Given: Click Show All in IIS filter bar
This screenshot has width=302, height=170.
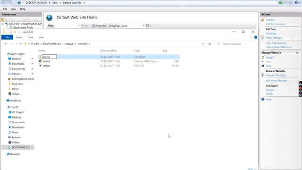Looking at the screenshot, I should coord(99,26).
